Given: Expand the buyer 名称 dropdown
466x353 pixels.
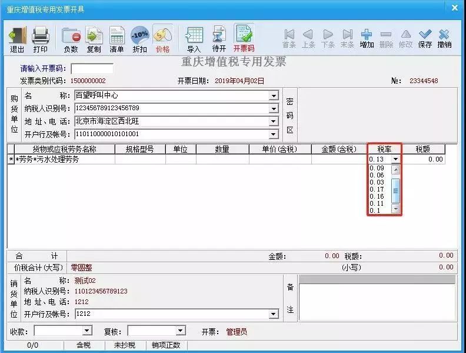Looking at the screenshot, I should pos(274,95).
